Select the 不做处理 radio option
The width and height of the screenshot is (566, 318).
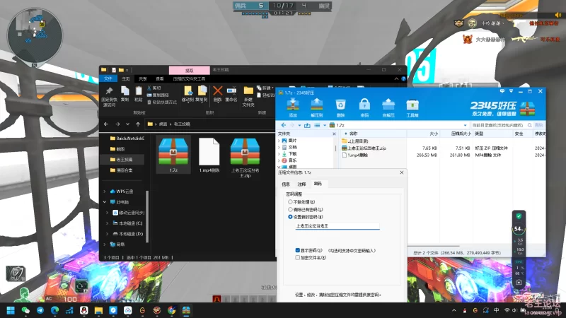tap(290, 202)
